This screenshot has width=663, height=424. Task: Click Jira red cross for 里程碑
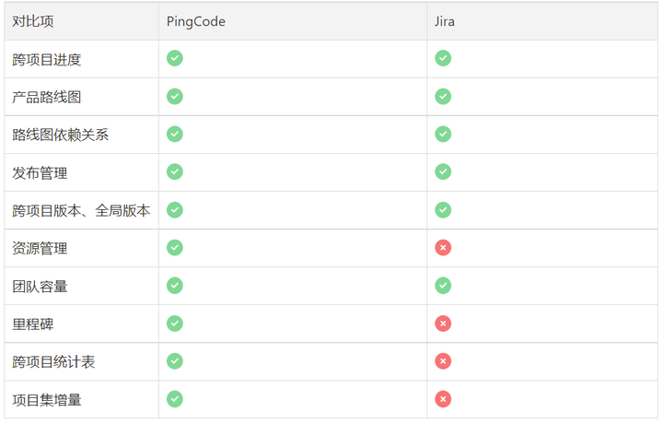pos(443,324)
